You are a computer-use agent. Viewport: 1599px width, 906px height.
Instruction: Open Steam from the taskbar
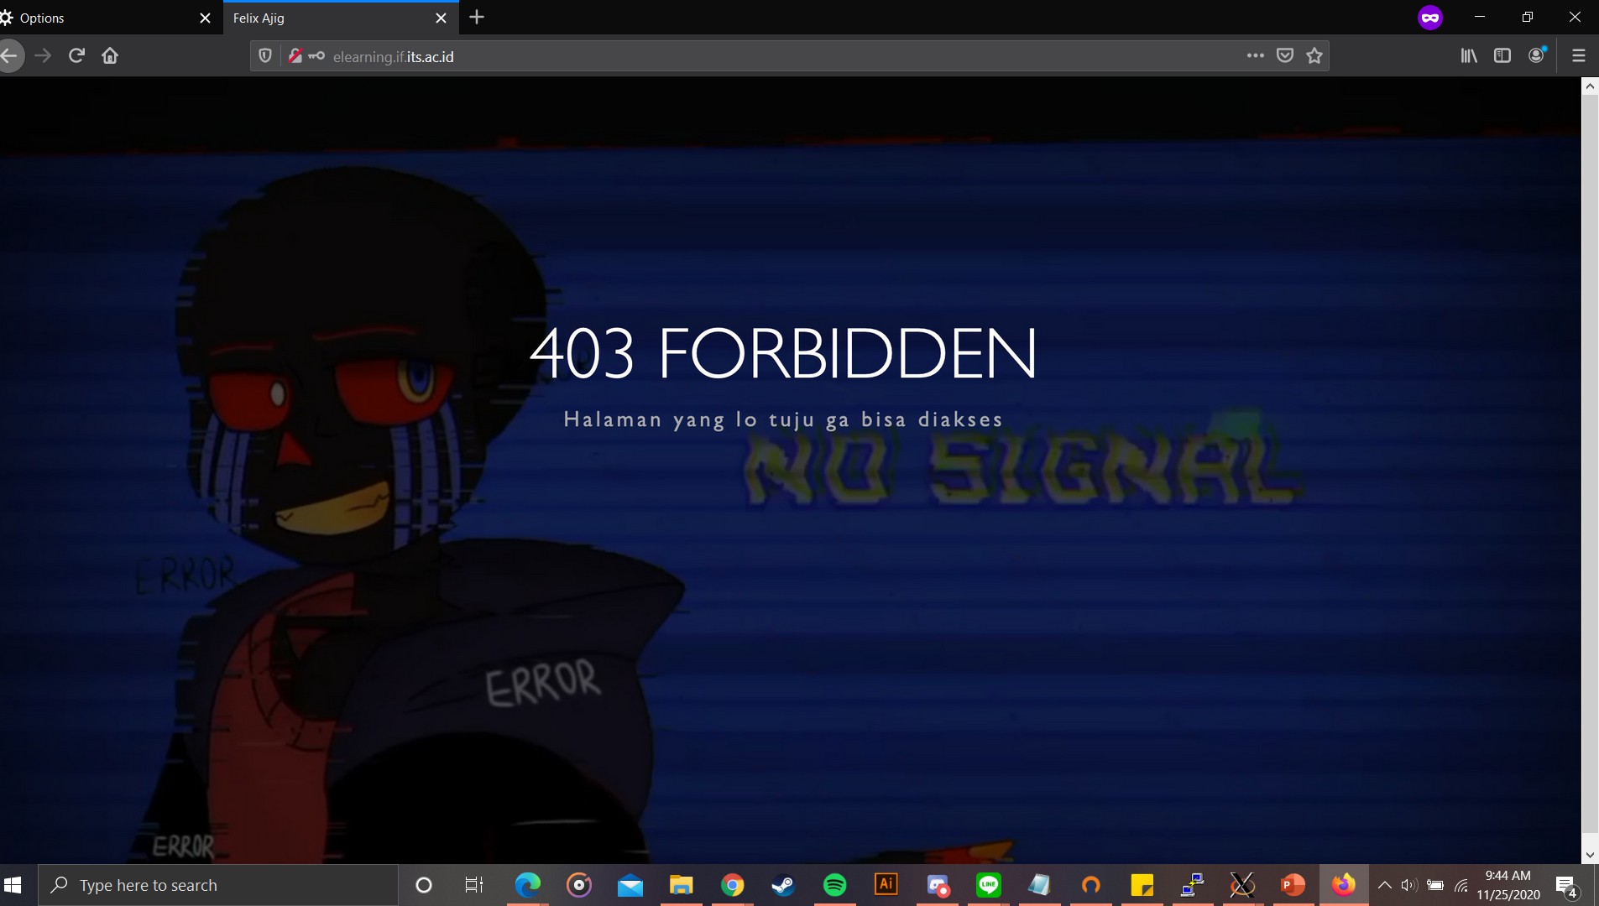tap(783, 885)
